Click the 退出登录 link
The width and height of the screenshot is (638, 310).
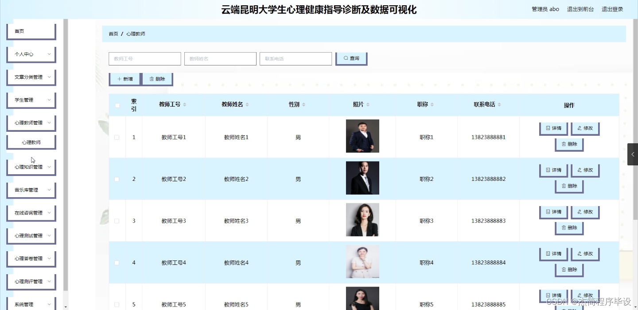click(613, 9)
